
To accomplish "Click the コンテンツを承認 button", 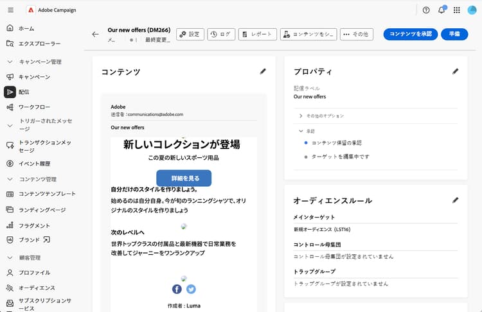I will pos(411,34).
